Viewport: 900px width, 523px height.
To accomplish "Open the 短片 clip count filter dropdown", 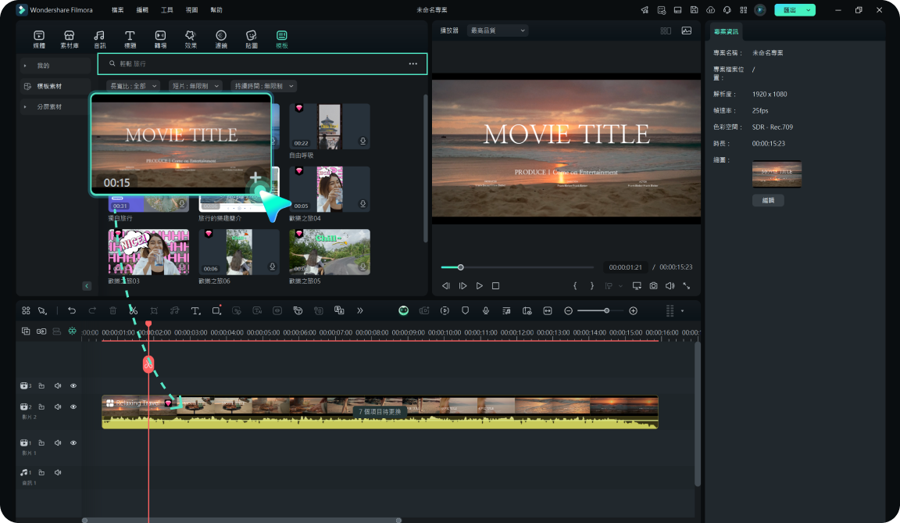I will click(195, 86).
